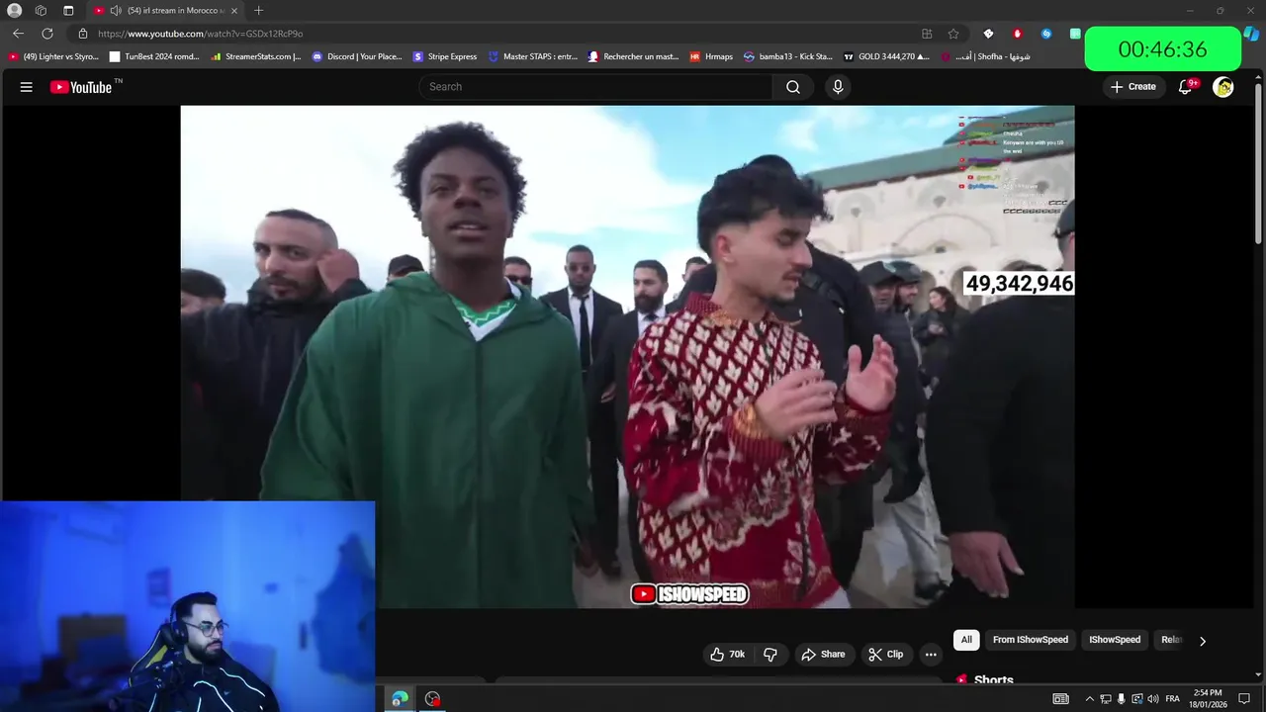Select the From IShowSpeed chip

[x=1031, y=640]
